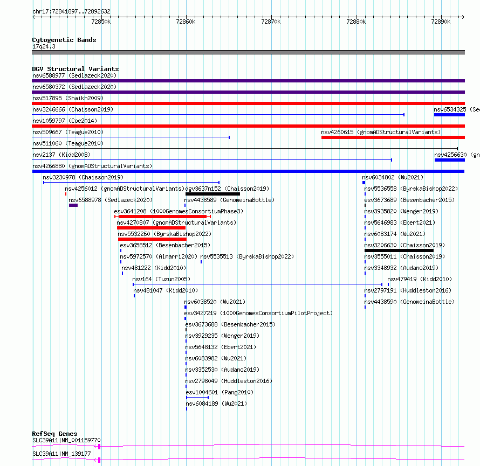Click the nsv4260615 red variant bar

[x=393, y=137]
